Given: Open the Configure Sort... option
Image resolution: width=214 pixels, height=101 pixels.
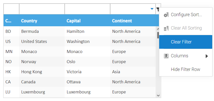Looking at the screenshot, I should pyautogui.click(x=186, y=15).
